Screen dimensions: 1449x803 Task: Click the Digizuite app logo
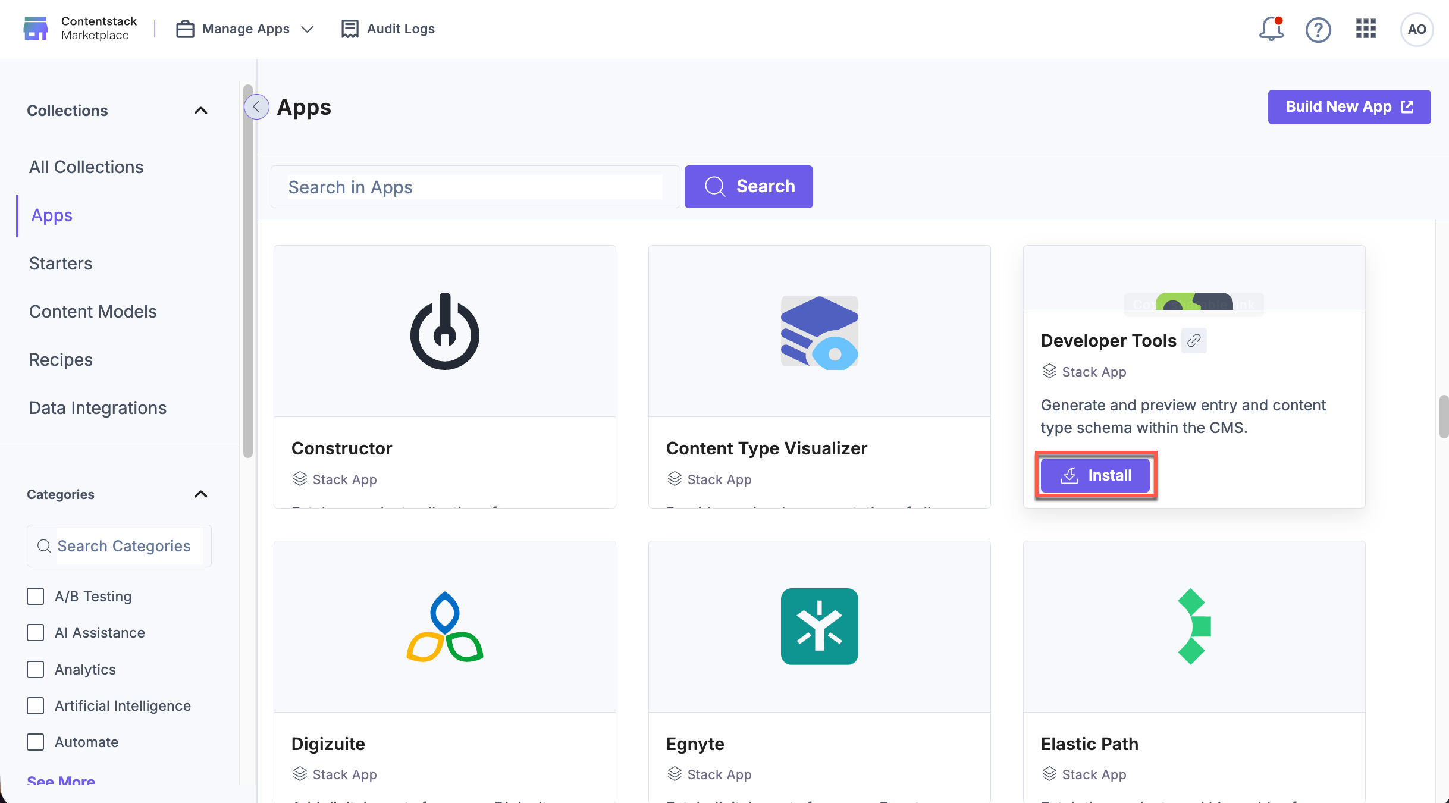click(x=445, y=626)
